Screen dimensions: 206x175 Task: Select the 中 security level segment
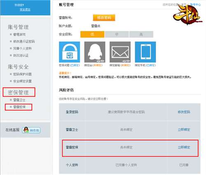(x=117, y=34)
